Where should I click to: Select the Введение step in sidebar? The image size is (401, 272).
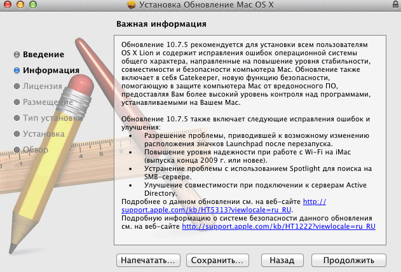[43, 55]
